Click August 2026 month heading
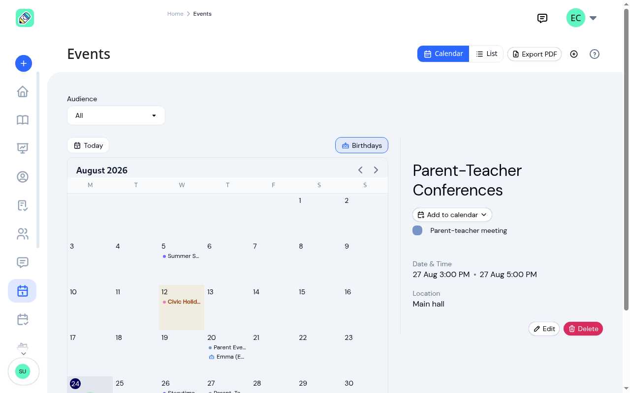This screenshot has width=630, height=393. tap(102, 170)
